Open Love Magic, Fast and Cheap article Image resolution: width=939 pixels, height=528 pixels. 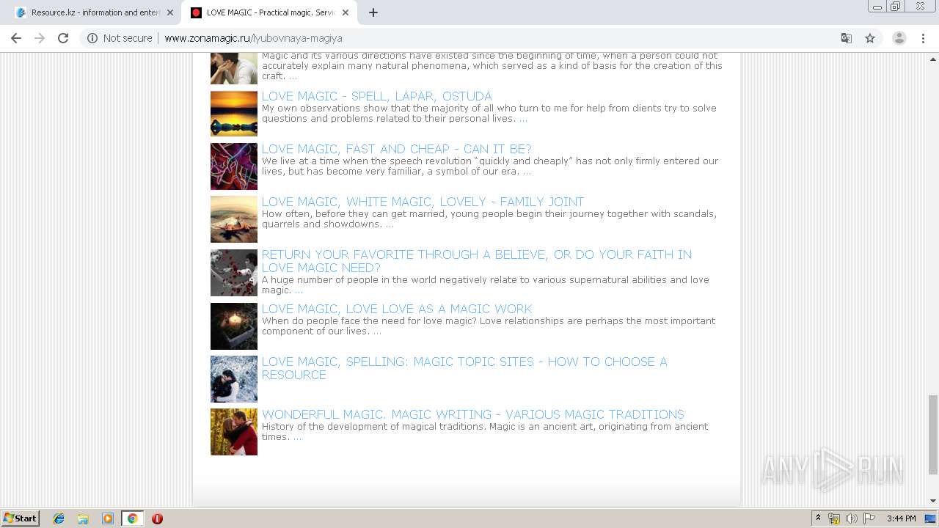click(x=396, y=149)
